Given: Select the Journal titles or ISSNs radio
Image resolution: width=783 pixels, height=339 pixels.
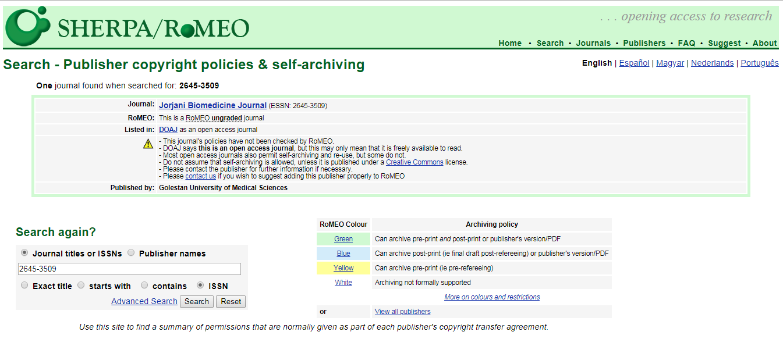Looking at the screenshot, I should point(24,253).
